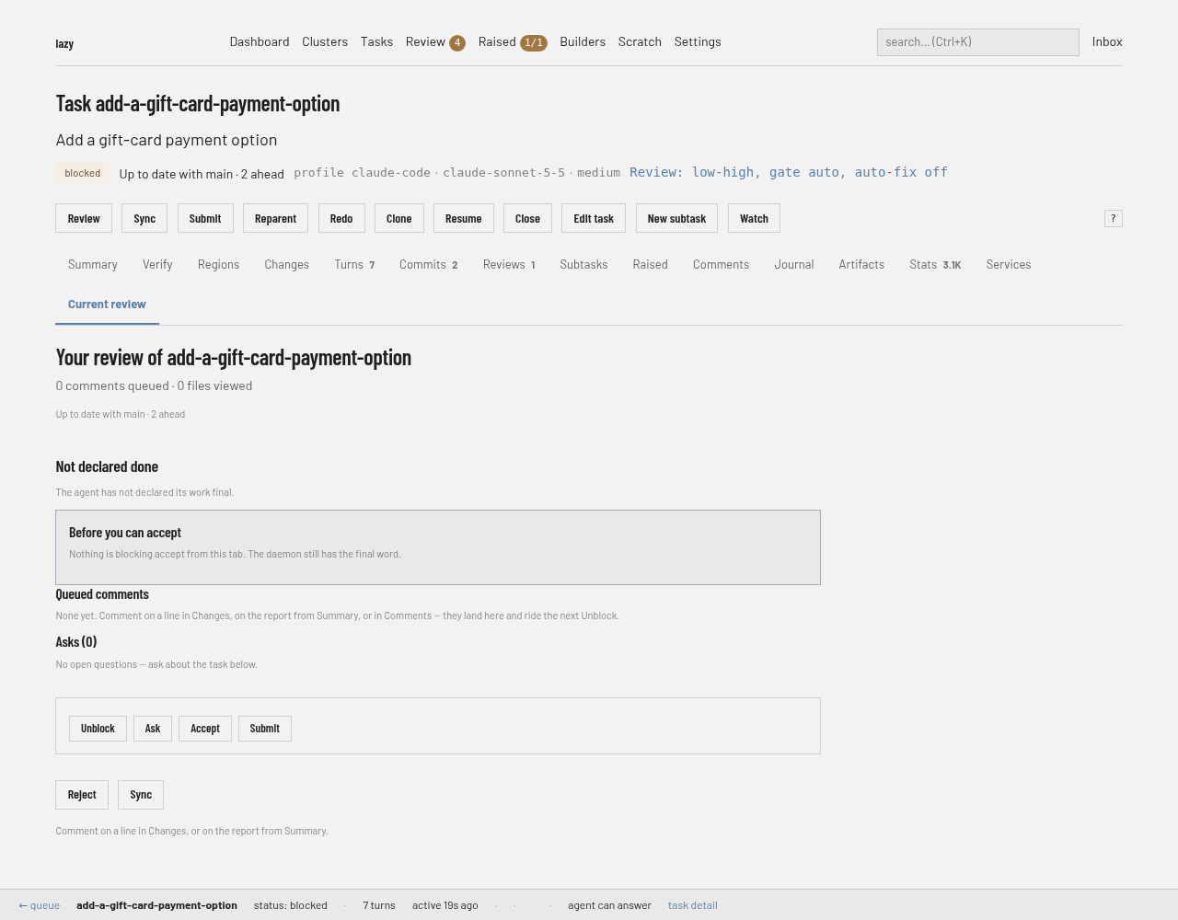Image resolution: width=1178 pixels, height=920 pixels.
Task: Focus the search field (Ctrl+K)
Action: [977, 42]
